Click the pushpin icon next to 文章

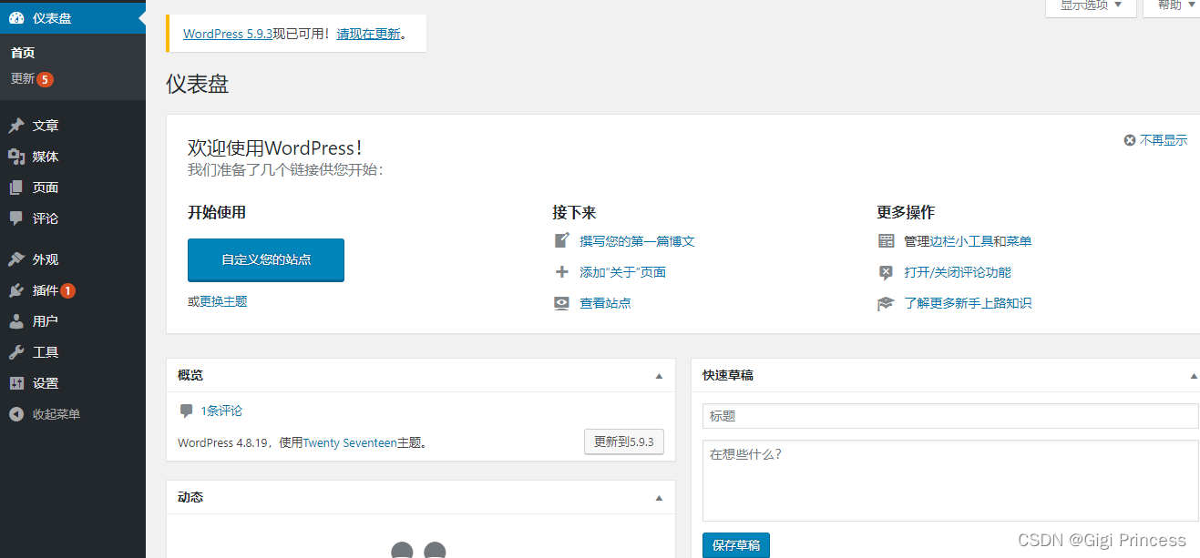[x=16, y=126]
